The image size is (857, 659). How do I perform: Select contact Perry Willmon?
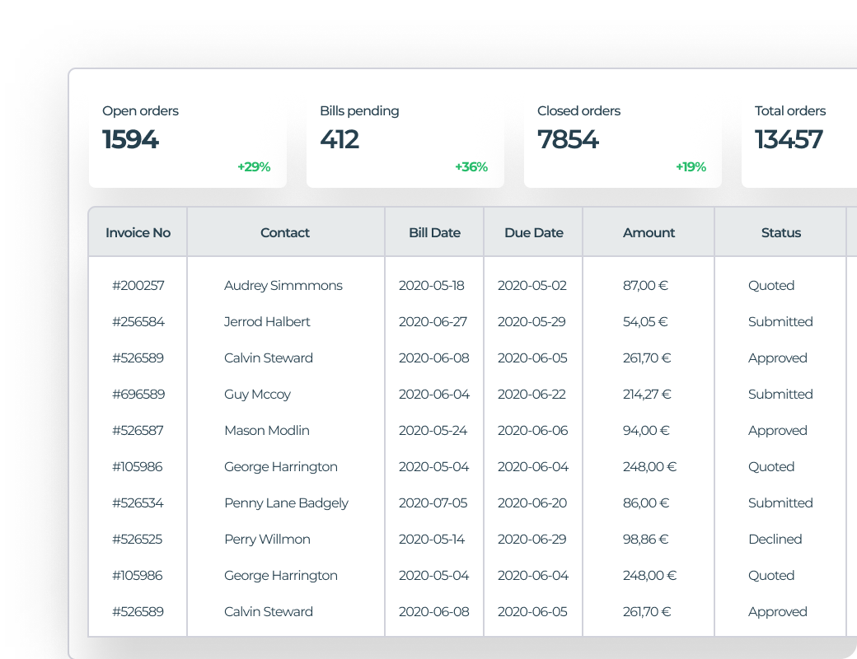[267, 539]
